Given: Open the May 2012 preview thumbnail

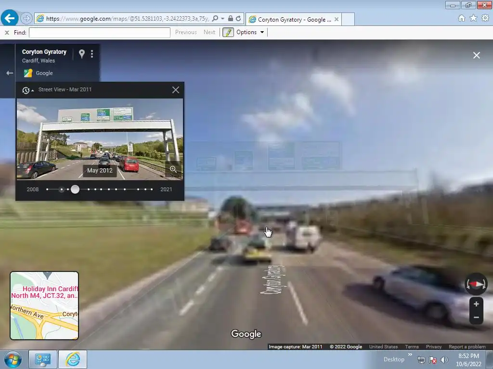Looking at the screenshot, I should (x=100, y=139).
